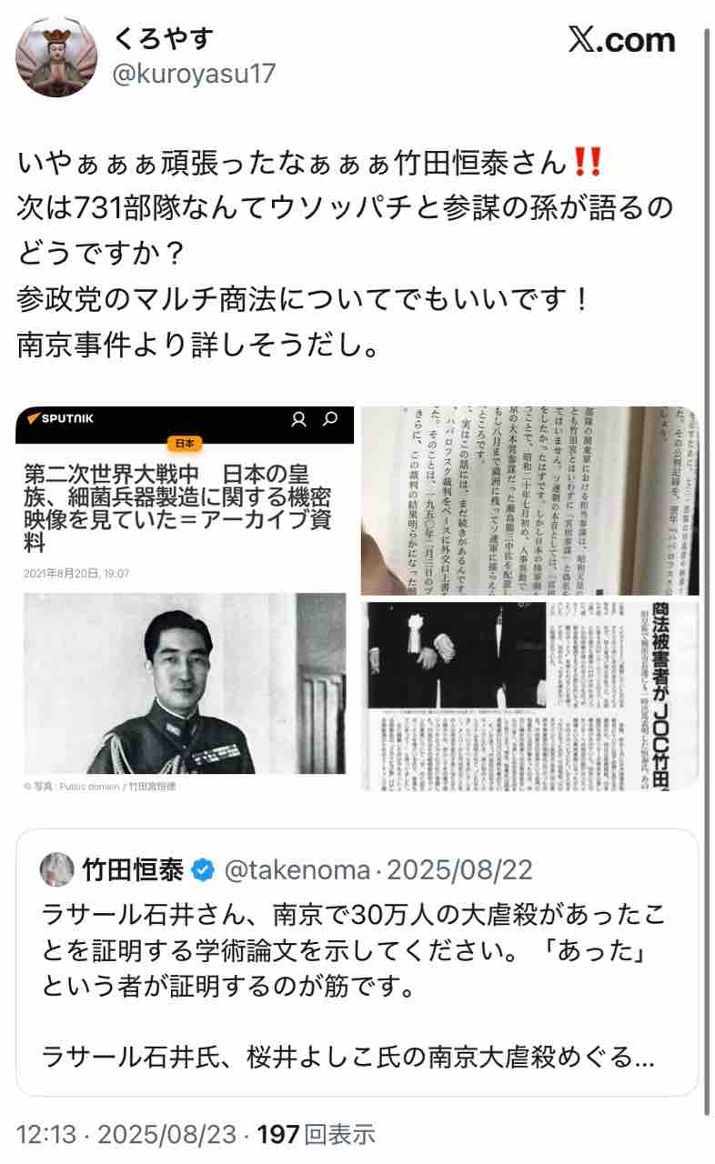Open the portrait photo of the uniformed man
715x1164 pixels.
click(185, 683)
